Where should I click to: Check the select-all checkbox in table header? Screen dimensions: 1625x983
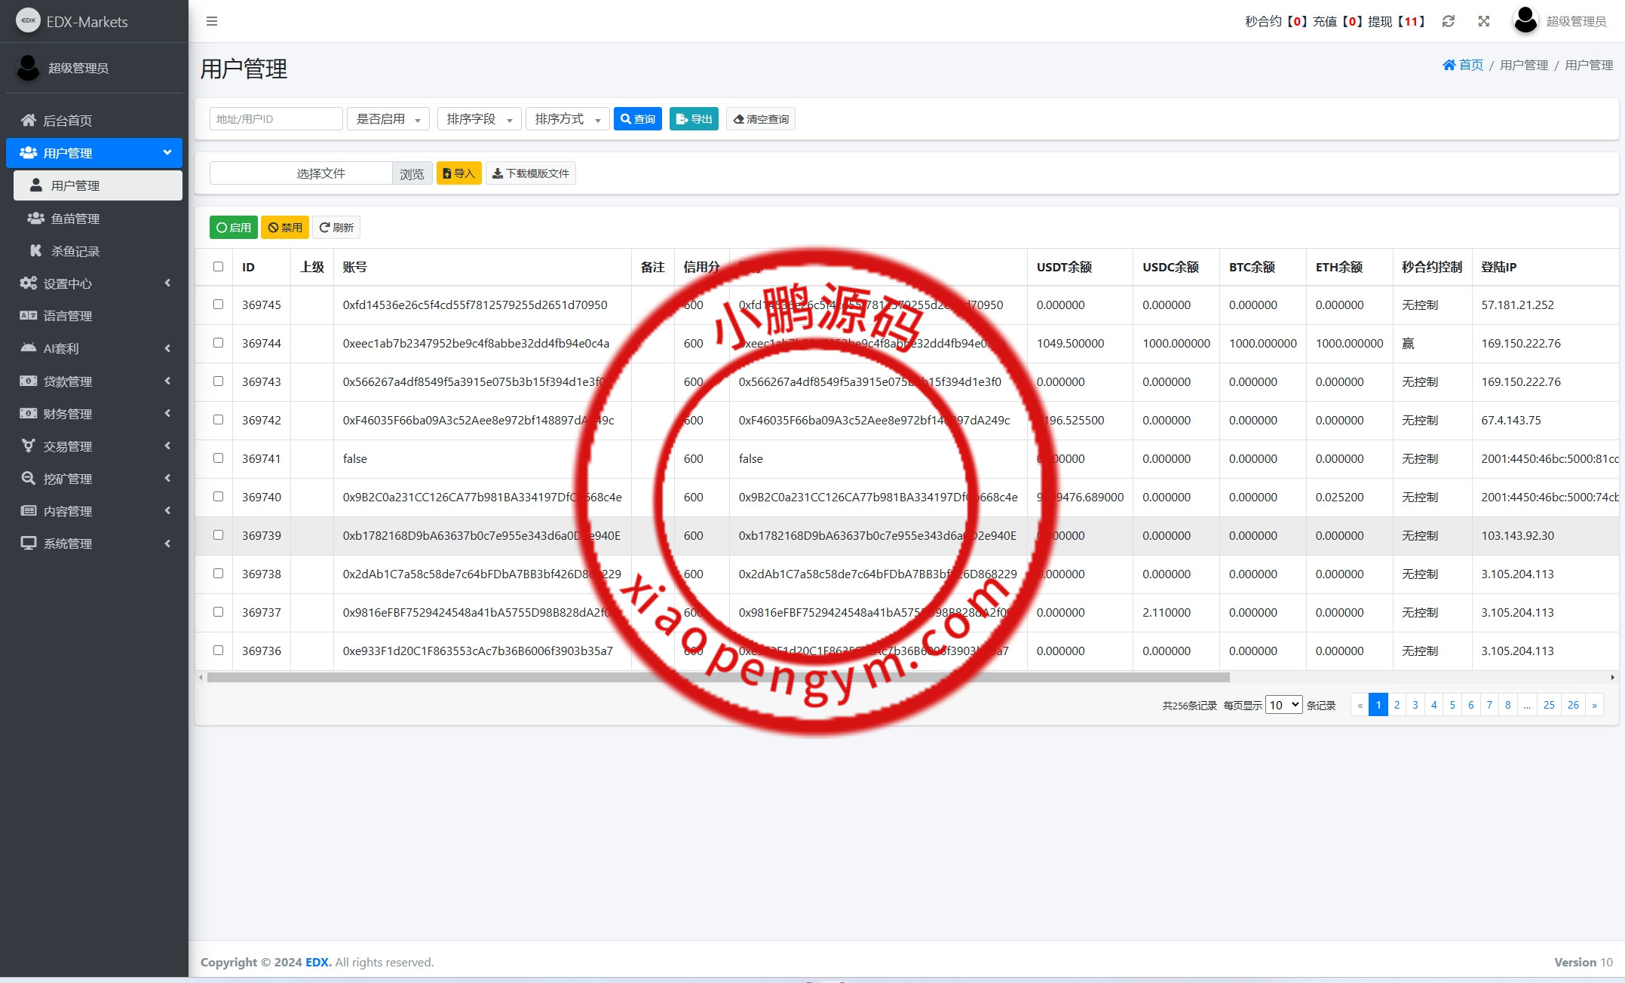pos(218,266)
